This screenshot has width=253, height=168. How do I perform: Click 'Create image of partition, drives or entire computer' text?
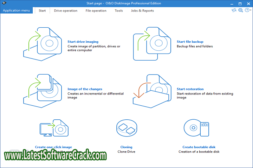(x=94, y=48)
